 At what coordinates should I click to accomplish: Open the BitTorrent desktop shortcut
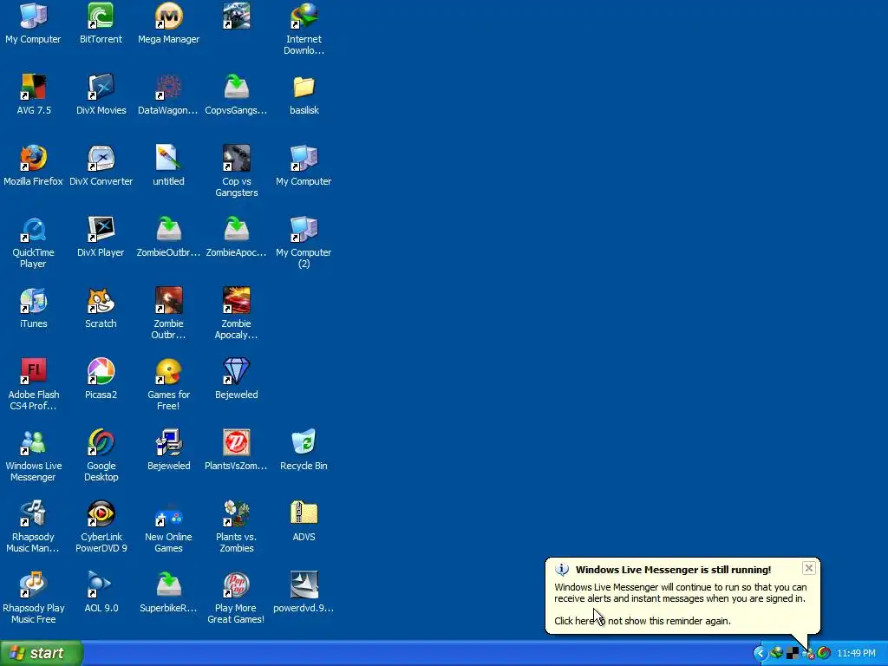click(101, 23)
